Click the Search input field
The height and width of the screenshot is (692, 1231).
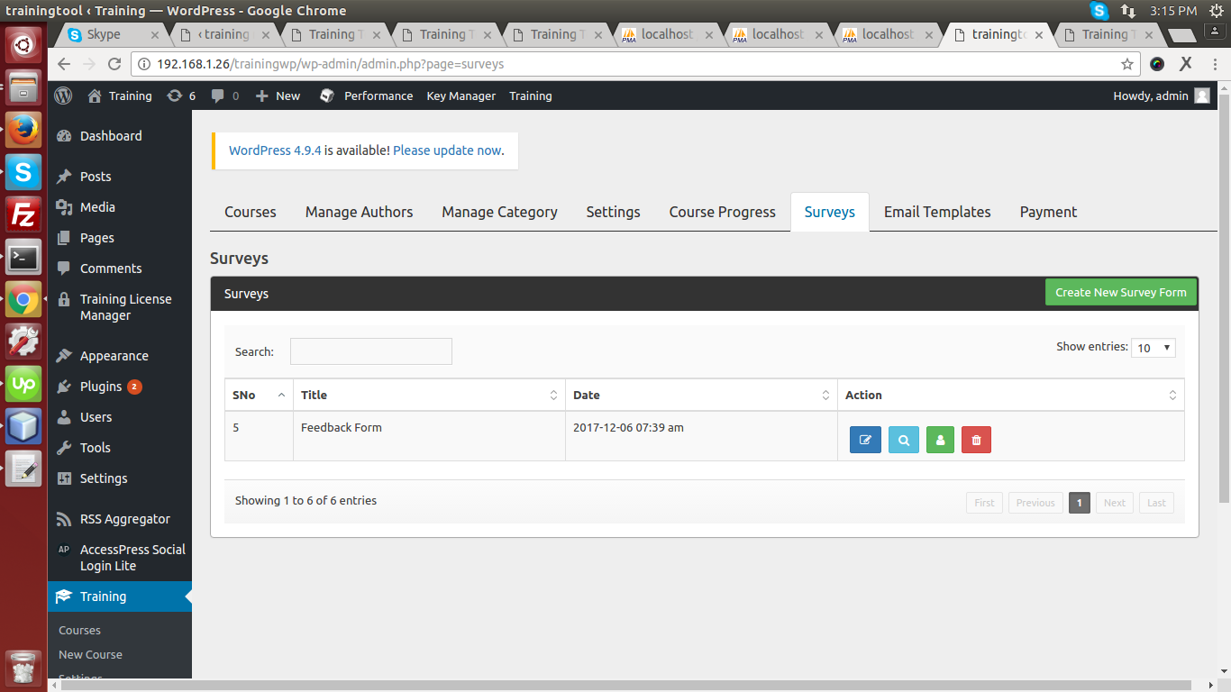pyautogui.click(x=370, y=351)
